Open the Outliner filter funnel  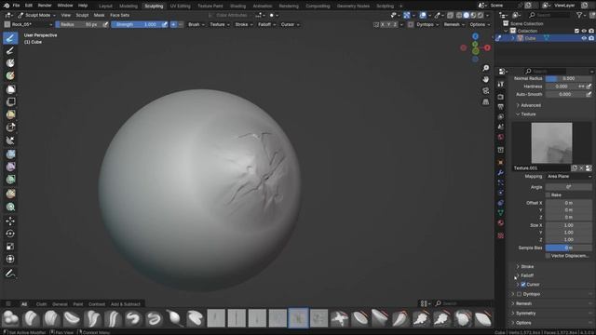click(x=579, y=15)
